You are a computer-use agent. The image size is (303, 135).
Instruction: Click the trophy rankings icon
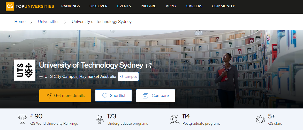click(x=22, y=119)
